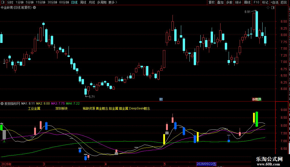The width and height of the screenshot is (290, 167).
Task: Click the 2026/05/22/五 date label
Action: click(x=206, y=164)
